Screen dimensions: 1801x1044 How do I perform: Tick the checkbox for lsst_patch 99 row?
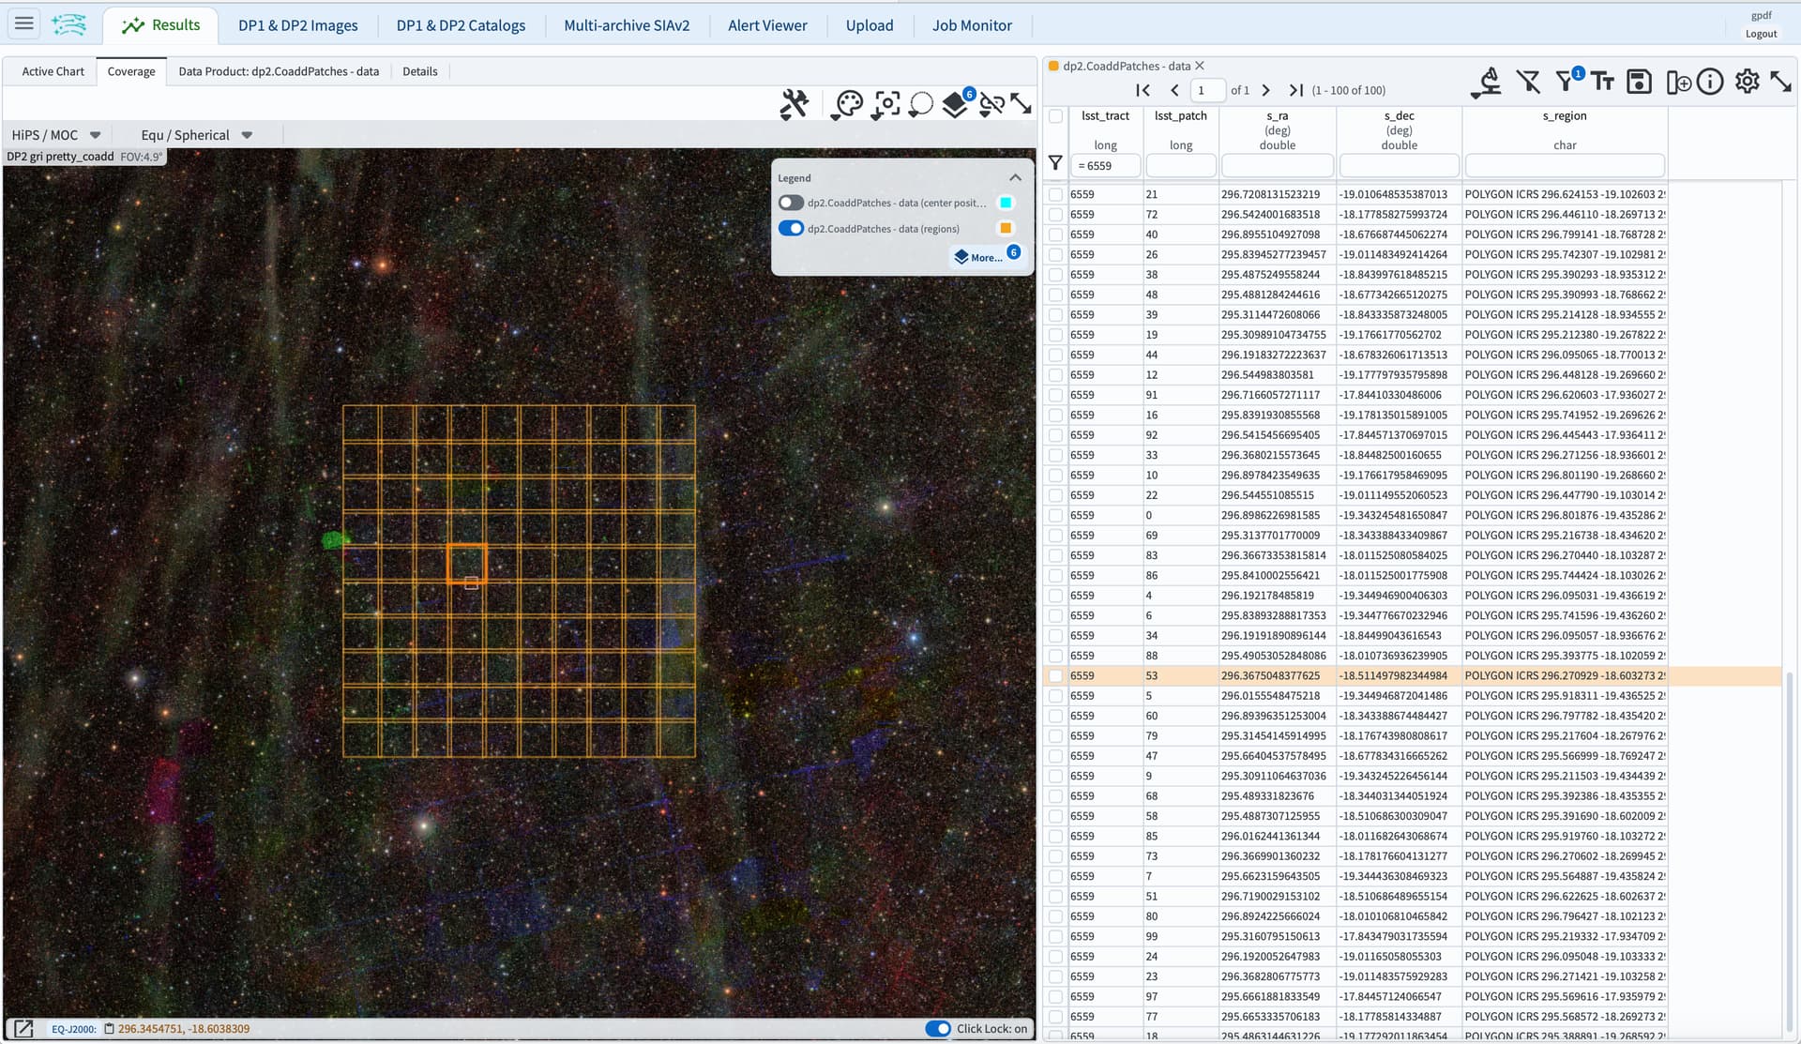coord(1055,936)
